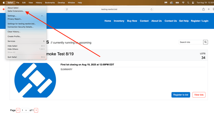Click into the Search lots field
214x113 pixels.
coord(191,42)
